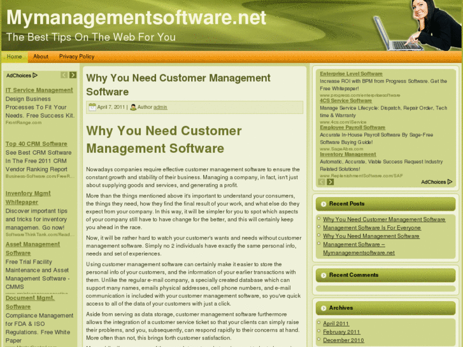Click the Business-Software.com ad URL
Screen dimensions: 463x347
point(40,176)
